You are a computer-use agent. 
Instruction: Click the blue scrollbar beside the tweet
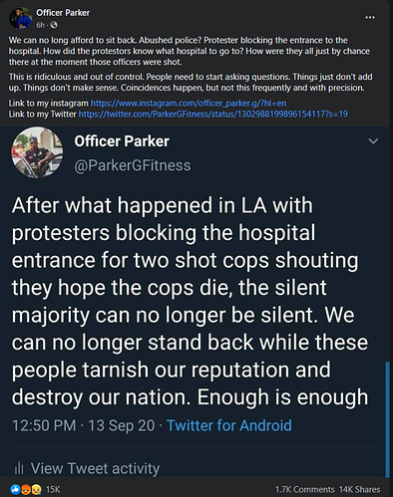pos(387,419)
